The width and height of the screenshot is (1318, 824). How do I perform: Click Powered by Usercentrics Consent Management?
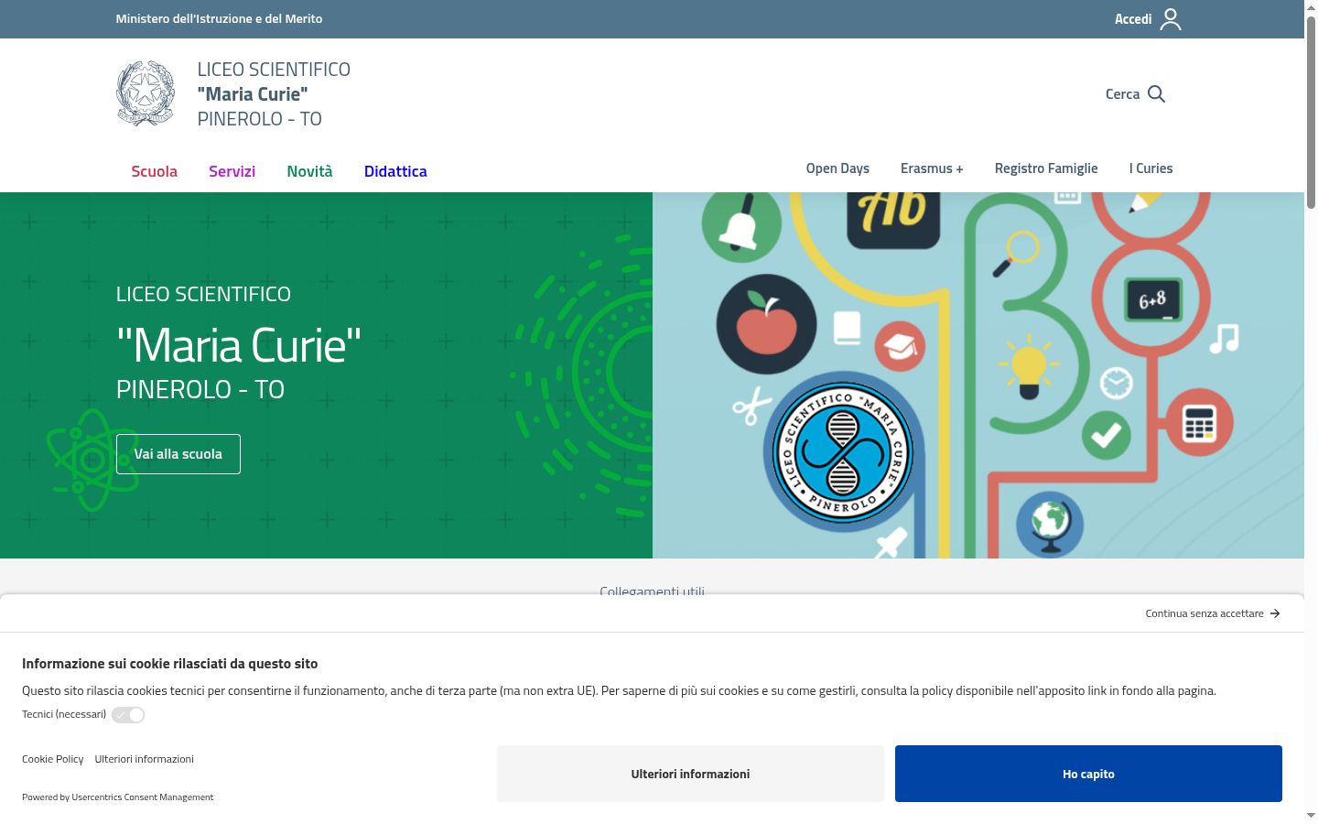pos(117,797)
